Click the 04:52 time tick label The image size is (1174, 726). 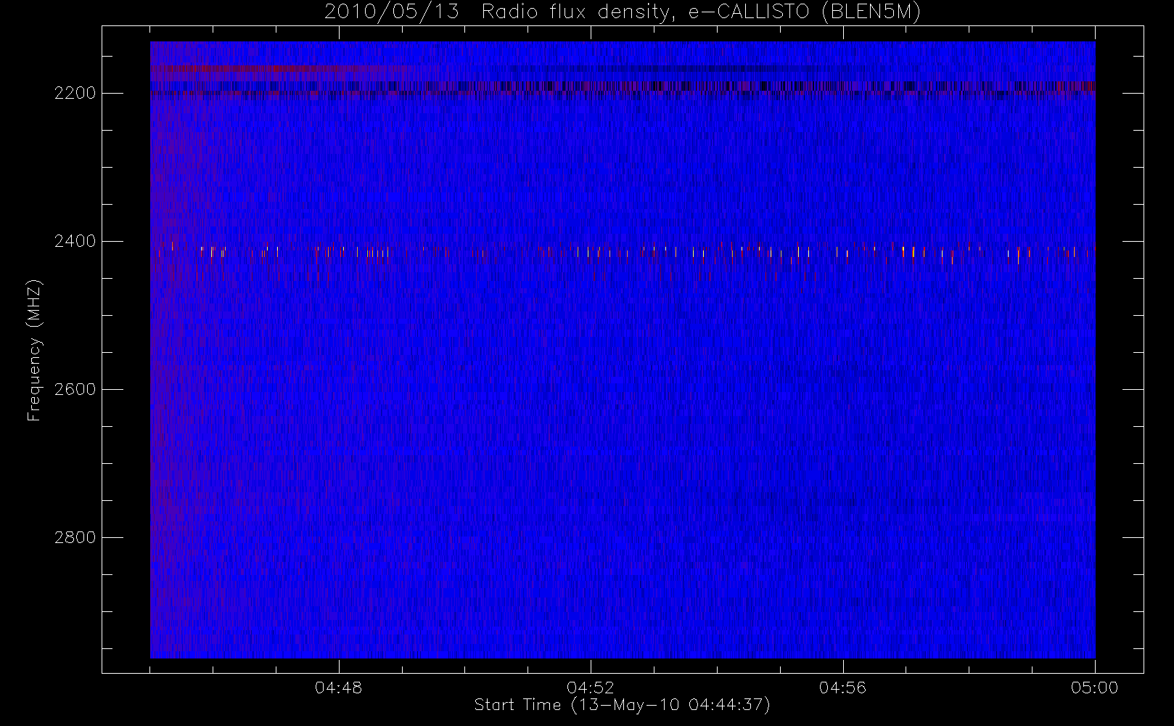[x=591, y=688]
